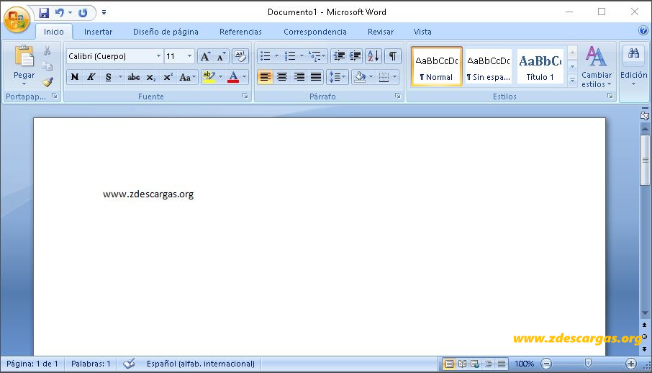The height and width of the screenshot is (373, 652).
Task: Open the Office button menu
Action: click(x=17, y=19)
